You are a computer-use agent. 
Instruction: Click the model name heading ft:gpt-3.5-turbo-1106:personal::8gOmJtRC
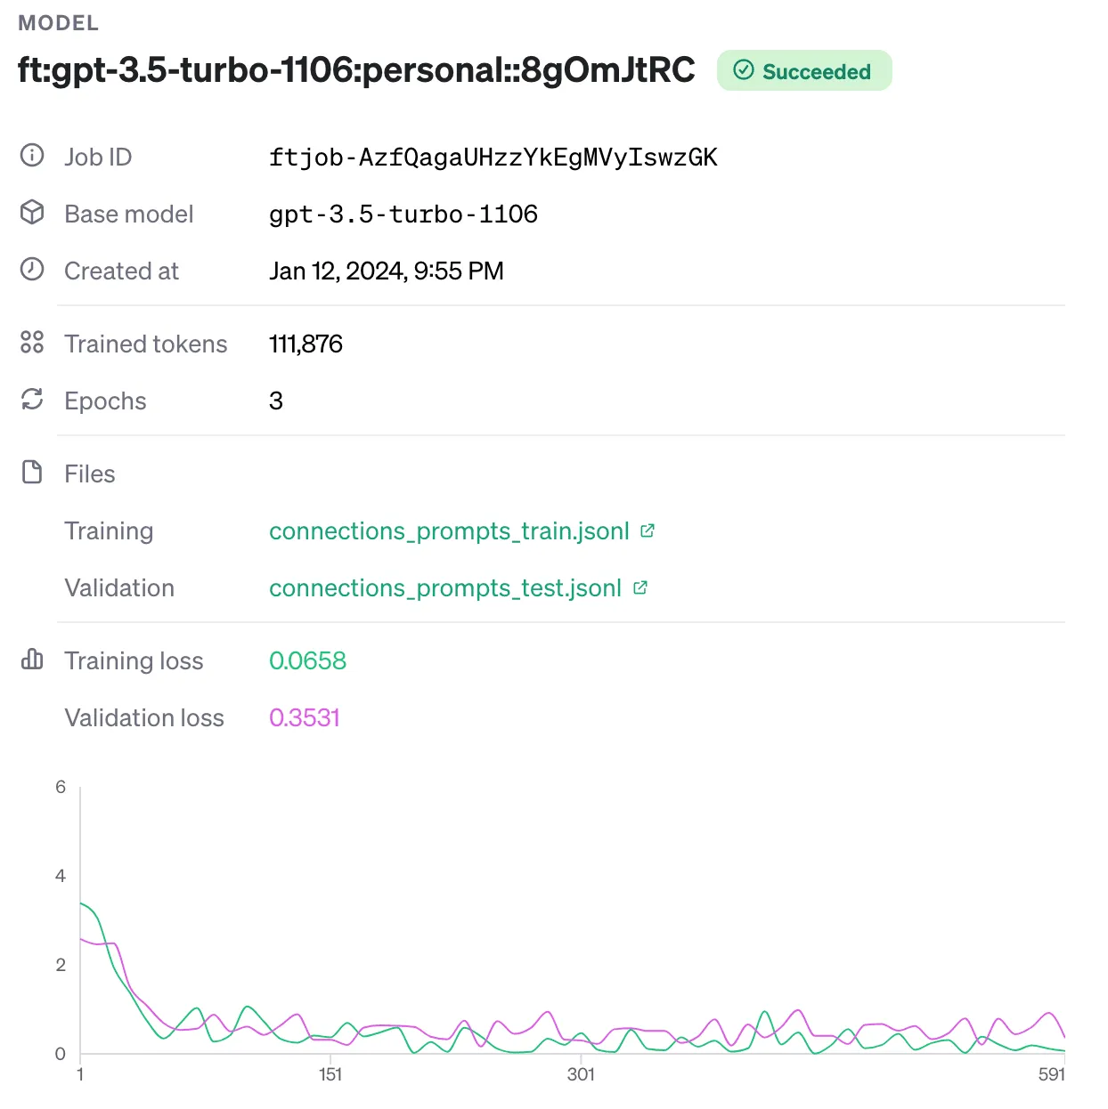click(x=356, y=70)
